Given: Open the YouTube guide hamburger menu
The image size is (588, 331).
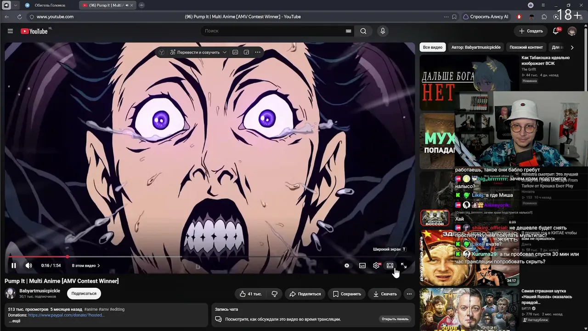Looking at the screenshot, I should (x=10, y=31).
